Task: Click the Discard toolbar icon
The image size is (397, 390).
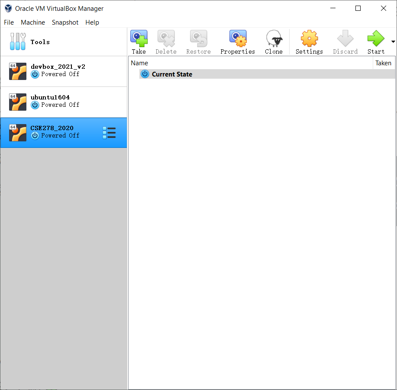Action: coord(345,42)
